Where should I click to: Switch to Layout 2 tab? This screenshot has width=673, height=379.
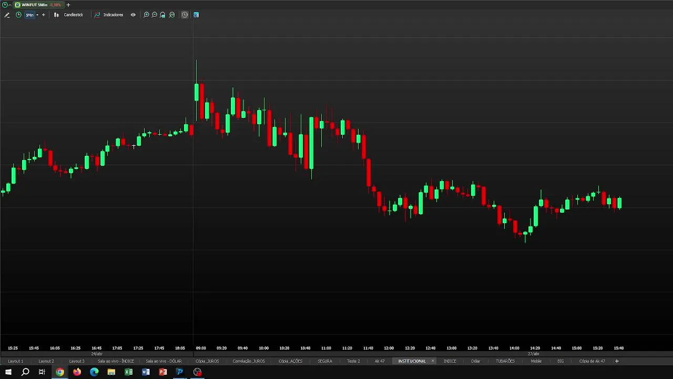pos(46,361)
